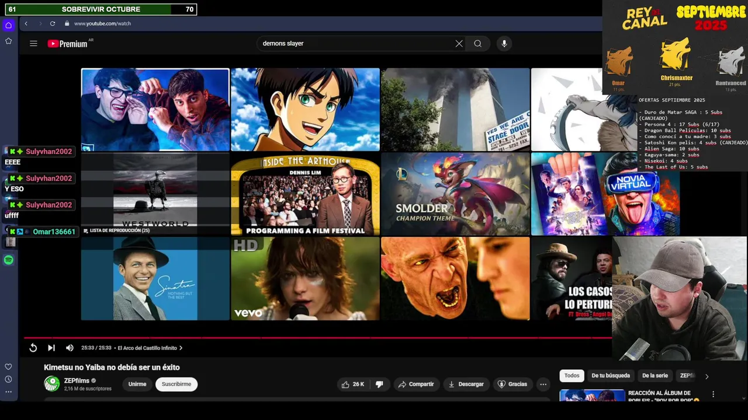Screen dimensions: 748x420
Task: Join the channel with Unirme
Action: pos(137,384)
